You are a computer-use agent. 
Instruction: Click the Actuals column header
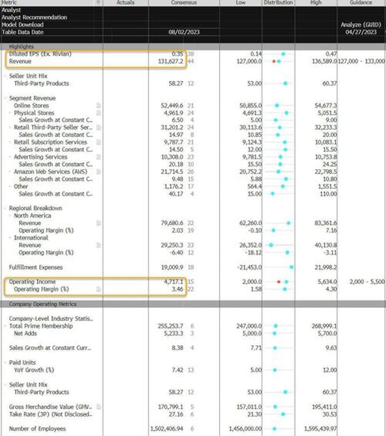click(126, 2)
